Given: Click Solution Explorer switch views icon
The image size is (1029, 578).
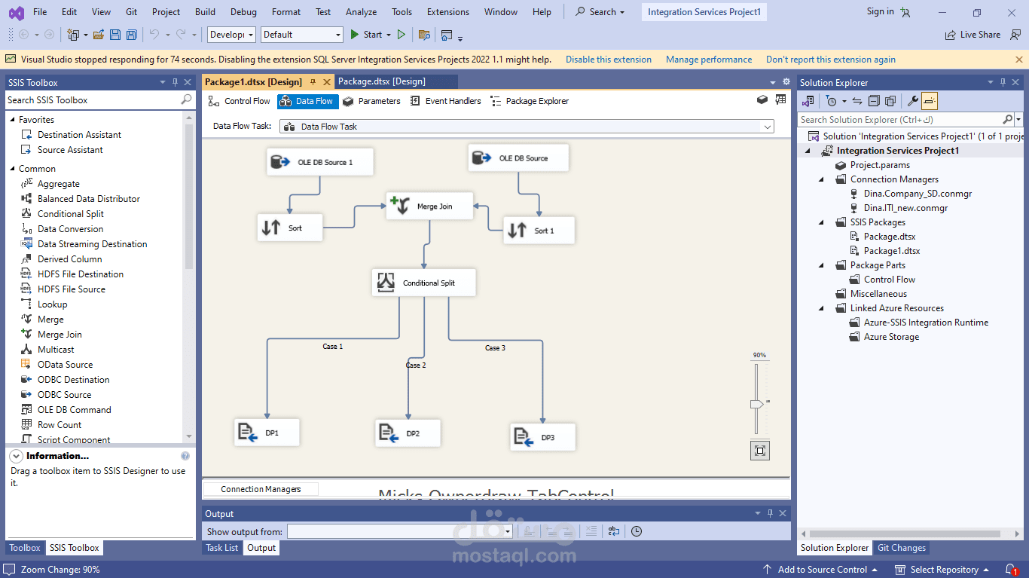Looking at the screenshot, I should pyautogui.click(x=808, y=101).
